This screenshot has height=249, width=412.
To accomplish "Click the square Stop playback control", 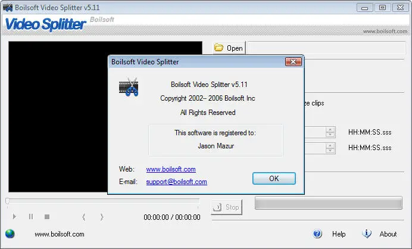I will (47, 217).
